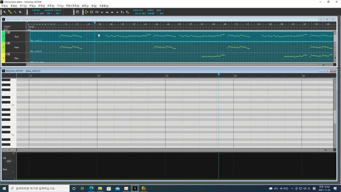Click the Windows taskbar search box
This screenshot has width=341, height=192.
point(39,188)
